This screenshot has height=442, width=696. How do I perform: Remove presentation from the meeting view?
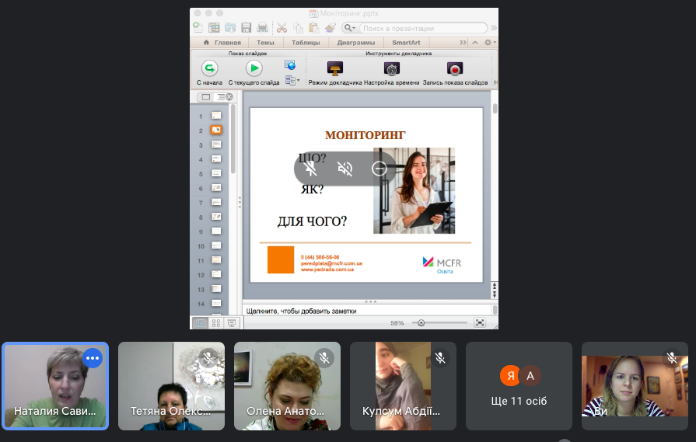coord(379,169)
